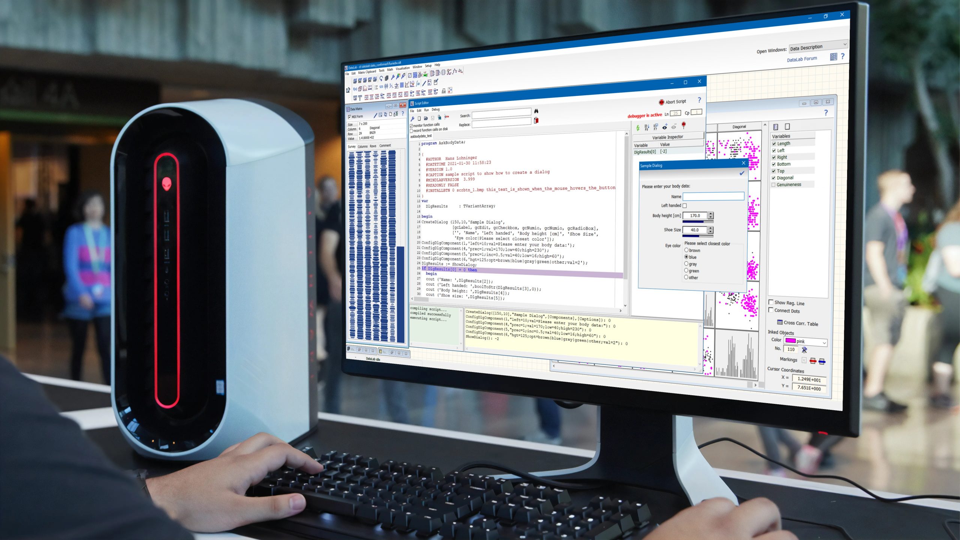Select the green eye color radio button
960x540 pixels.
click(686, 271)
